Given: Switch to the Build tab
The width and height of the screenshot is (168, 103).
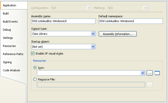Looking at the screenshot, I should pyautogui.click(x=6, y=13).
